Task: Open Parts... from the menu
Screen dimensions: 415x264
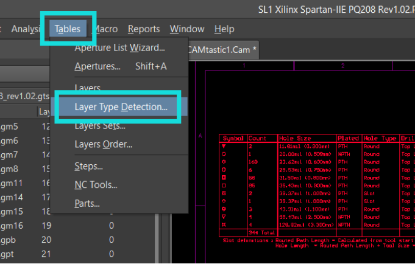Action: [x=87, y=203]
